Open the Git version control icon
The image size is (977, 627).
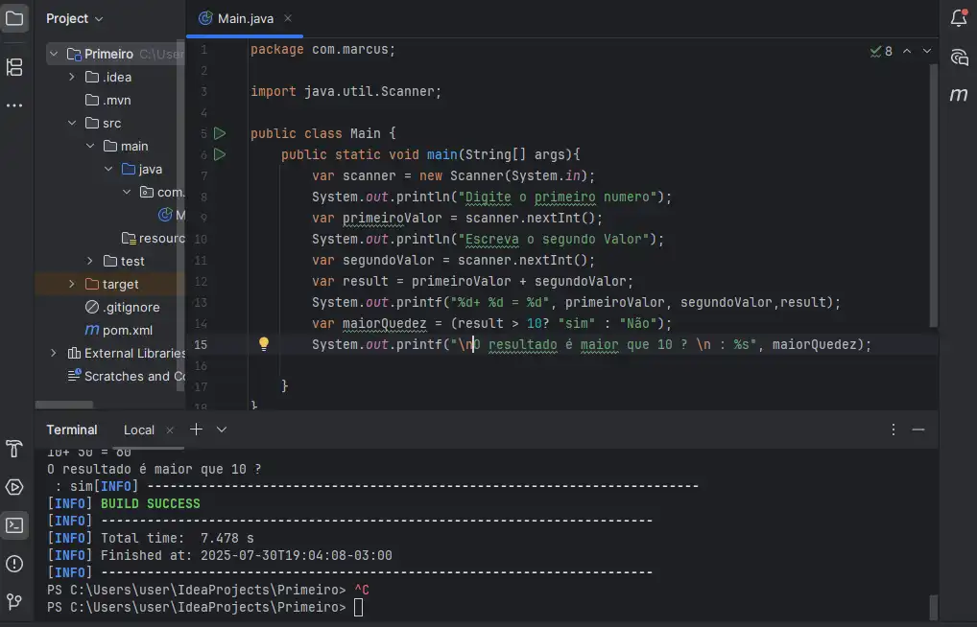13,601
